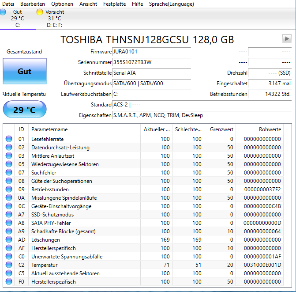Click raw value 0031000E001D

tap(262, 265)
